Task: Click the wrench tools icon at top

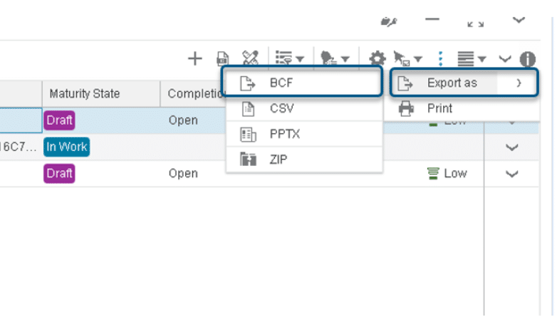Action: (388, 22)
